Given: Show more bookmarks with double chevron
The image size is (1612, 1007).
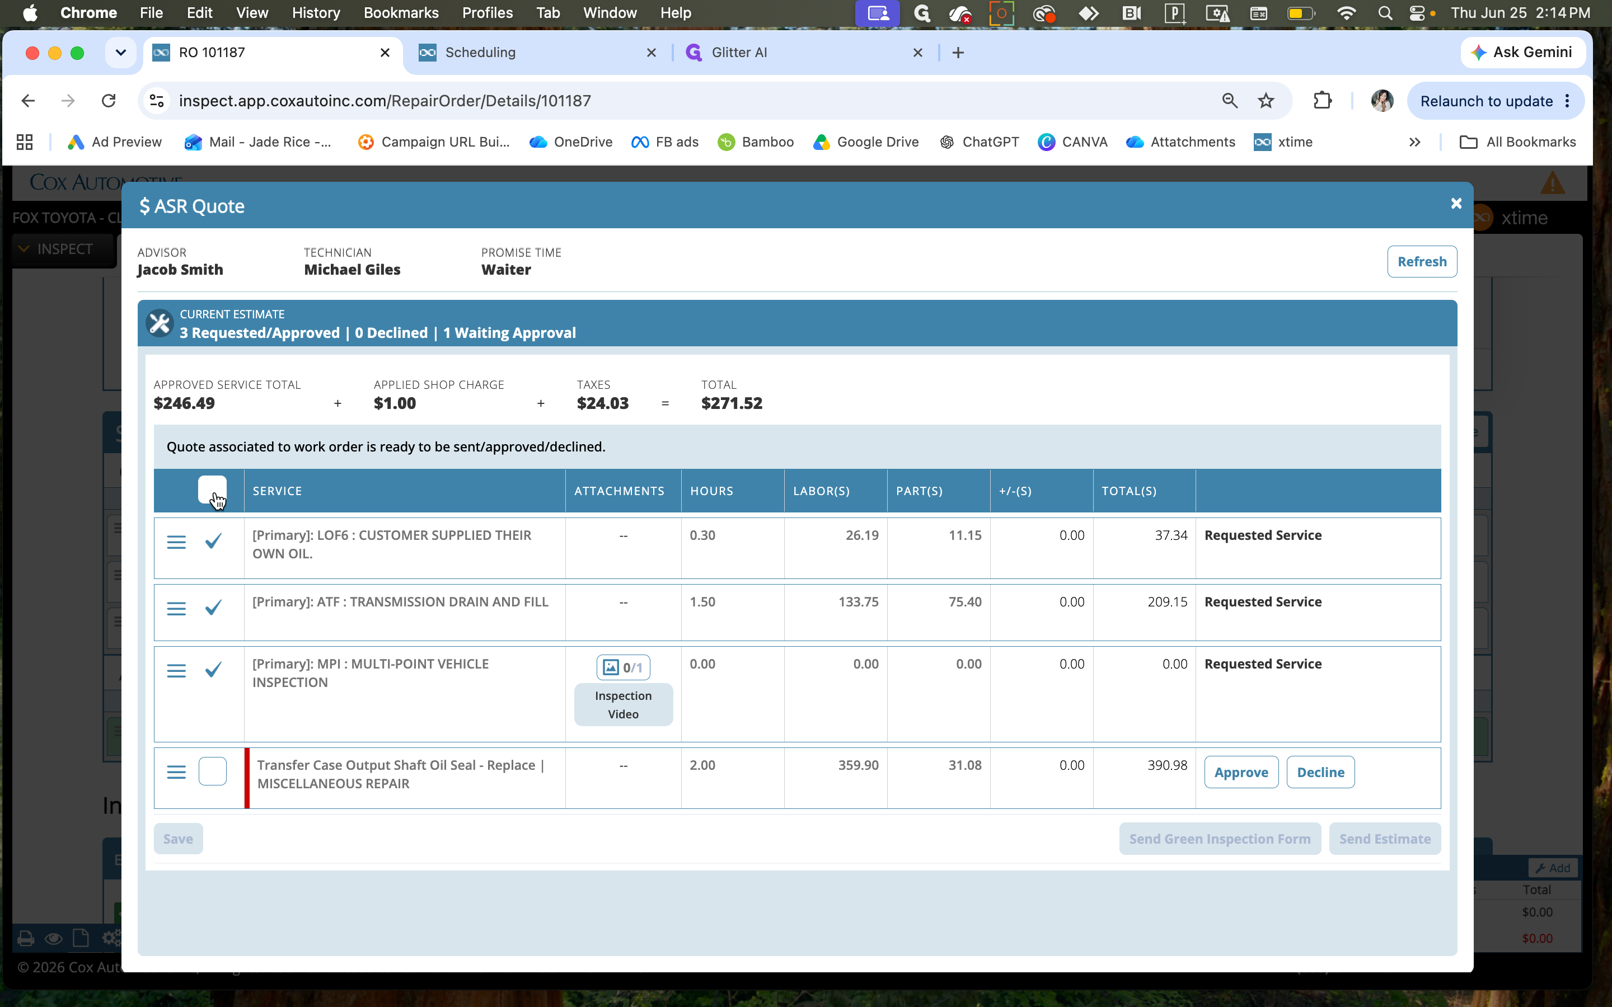Looking at the screenshot, I should click(x=1414, y=142).
